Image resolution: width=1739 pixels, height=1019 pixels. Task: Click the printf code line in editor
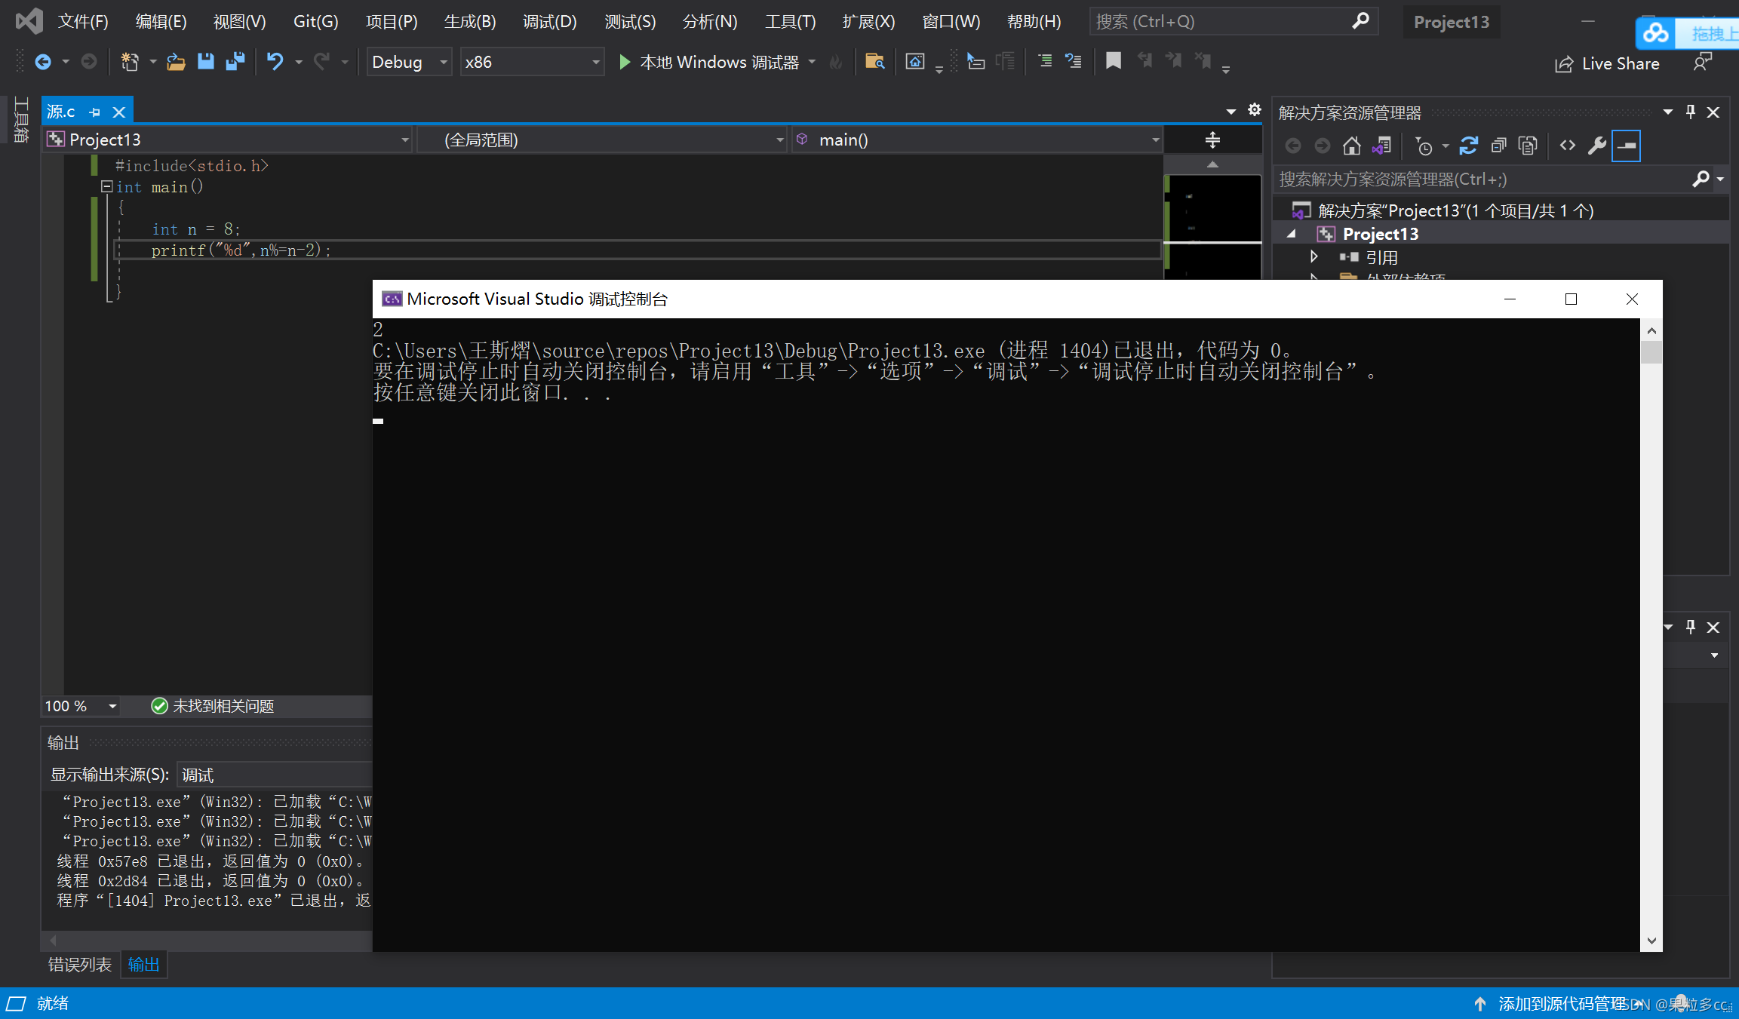pos(241,250)
